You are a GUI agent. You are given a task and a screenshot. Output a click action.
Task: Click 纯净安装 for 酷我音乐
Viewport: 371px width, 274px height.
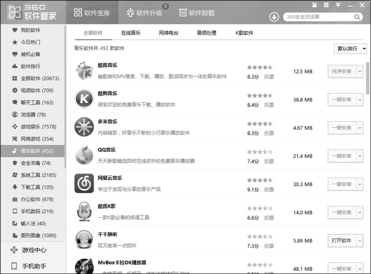click(342, 71)
